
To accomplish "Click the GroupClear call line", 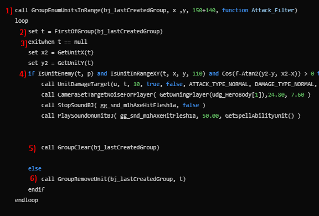I will pos(100,147).
